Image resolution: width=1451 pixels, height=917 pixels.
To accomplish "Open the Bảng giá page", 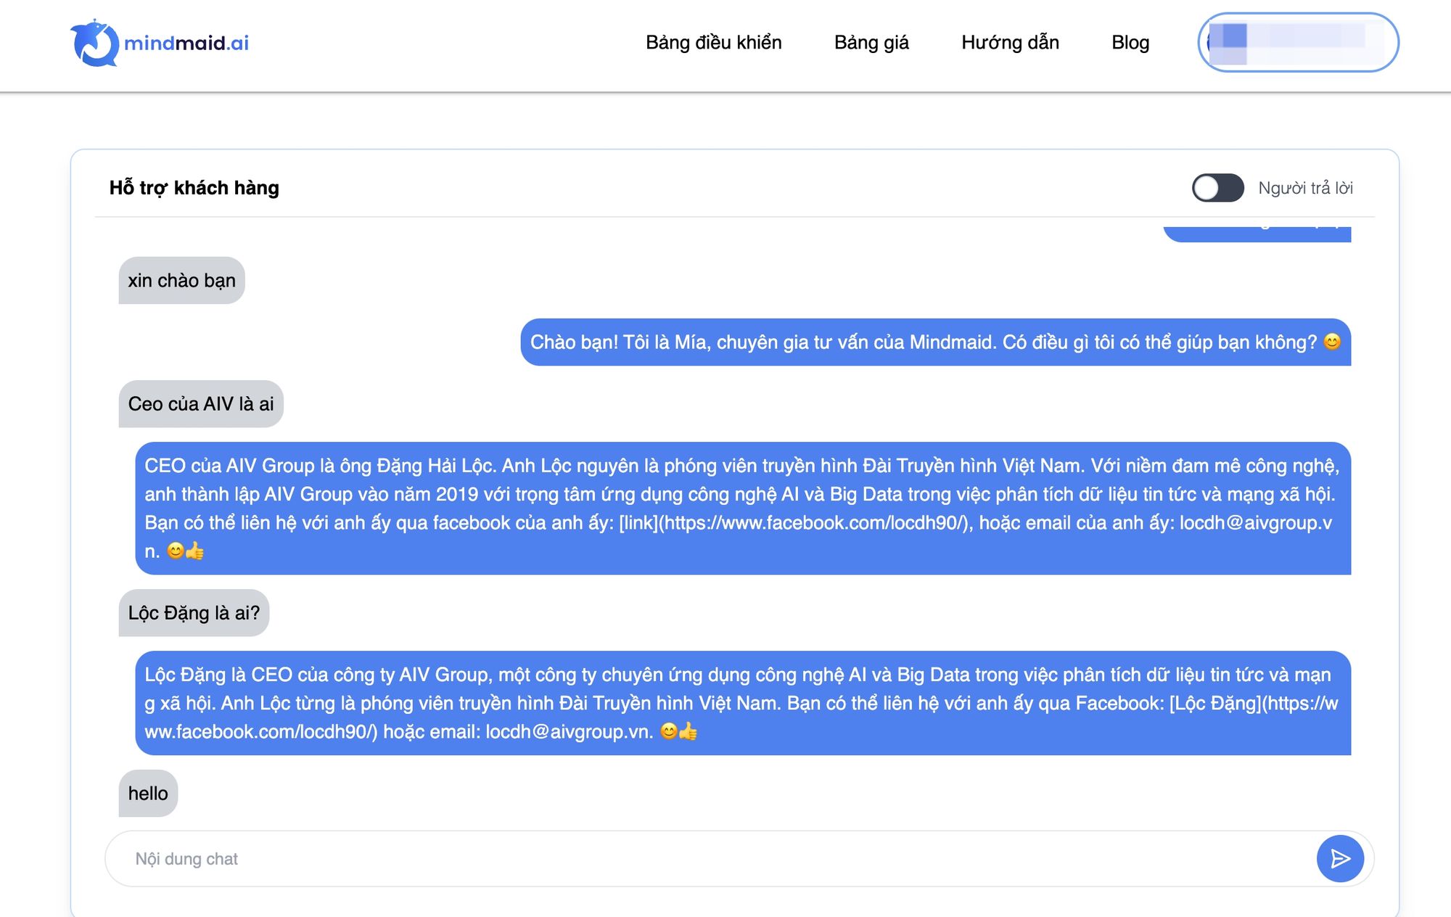I will click(x=871, y=43).
